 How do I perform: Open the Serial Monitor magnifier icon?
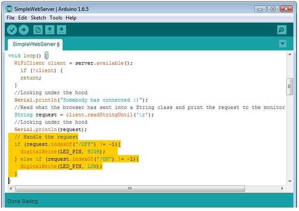[x=282, y=30]
